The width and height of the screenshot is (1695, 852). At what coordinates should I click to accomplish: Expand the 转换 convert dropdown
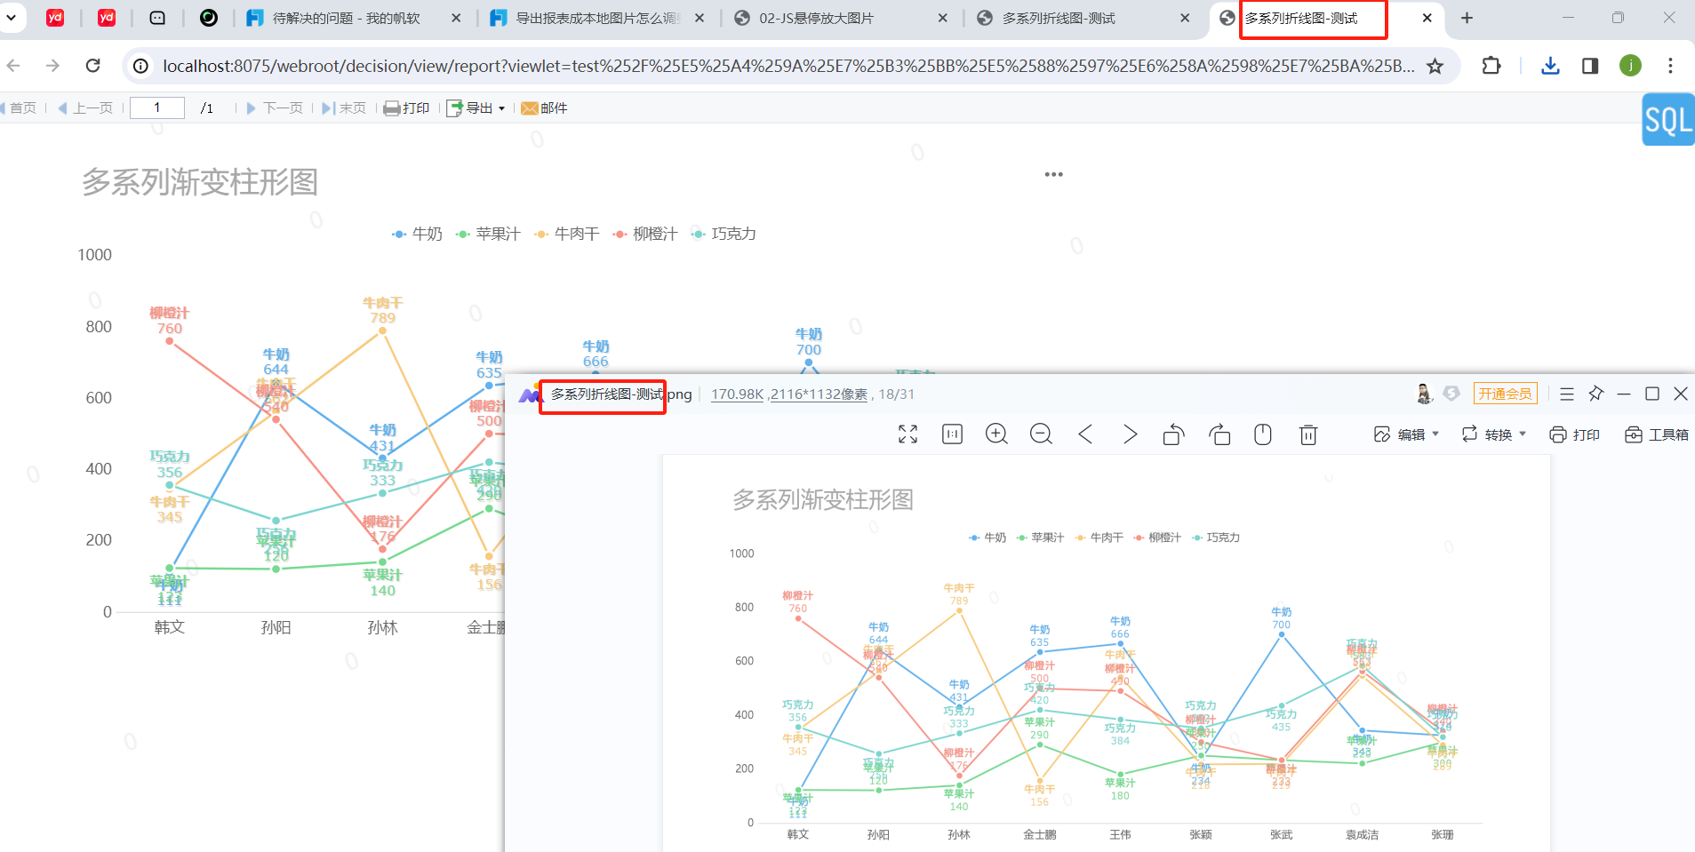pyautogui.click(x=1494, y=434)
